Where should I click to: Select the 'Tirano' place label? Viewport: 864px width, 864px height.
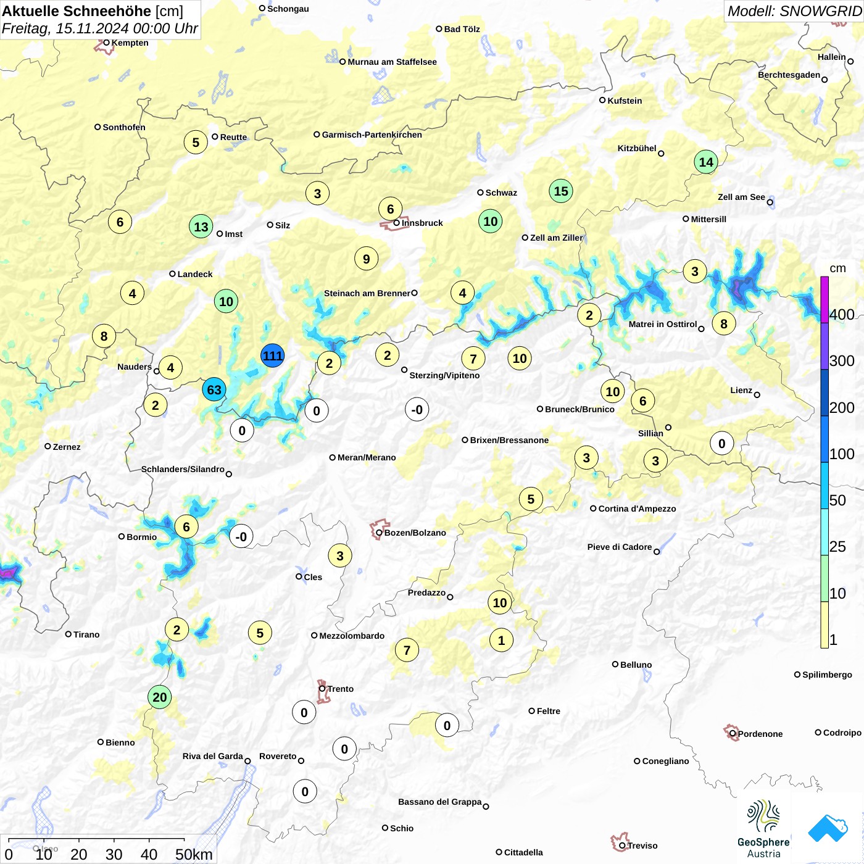(x=86, y=634)
